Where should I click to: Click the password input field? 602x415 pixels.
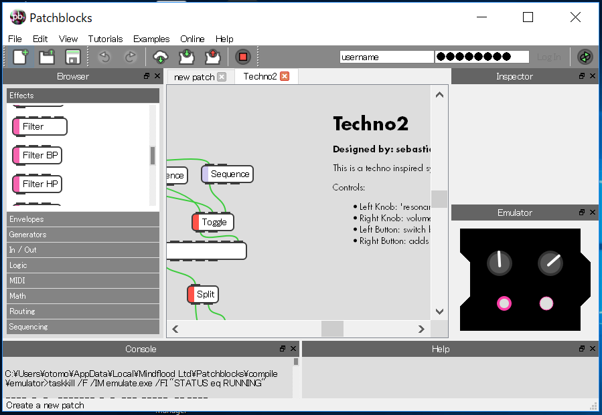[x=482, y=57]
